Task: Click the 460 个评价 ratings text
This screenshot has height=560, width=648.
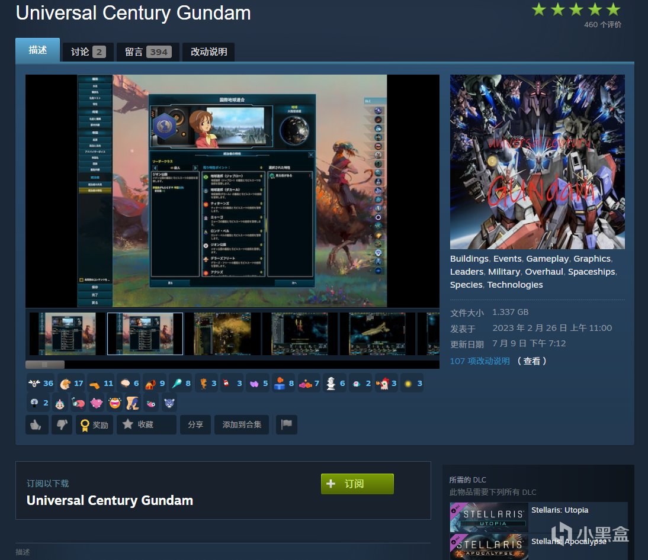Action: click(x=602, y=25)
